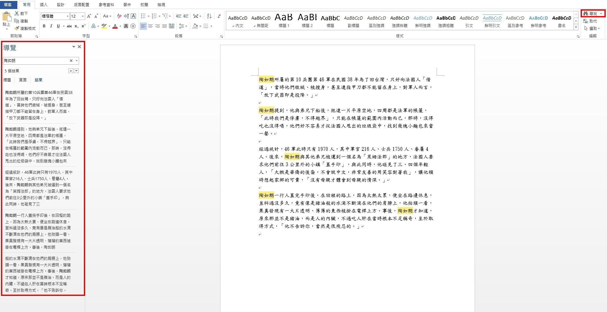
Task: Expand the styles gallery More arrow
Action: 576,28
